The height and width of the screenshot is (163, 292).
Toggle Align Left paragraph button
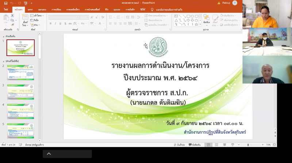111,24
